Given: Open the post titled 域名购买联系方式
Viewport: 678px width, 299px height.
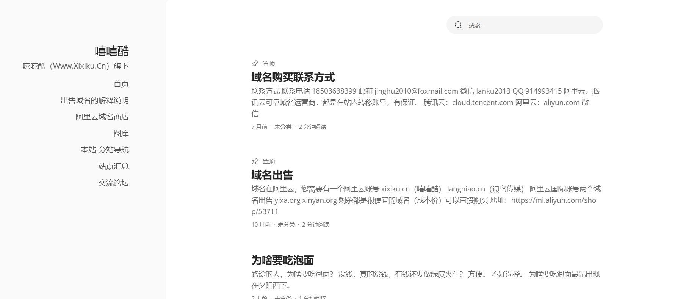Looking at the screenshot, I should pyautogui.click(x=293, y=77).
